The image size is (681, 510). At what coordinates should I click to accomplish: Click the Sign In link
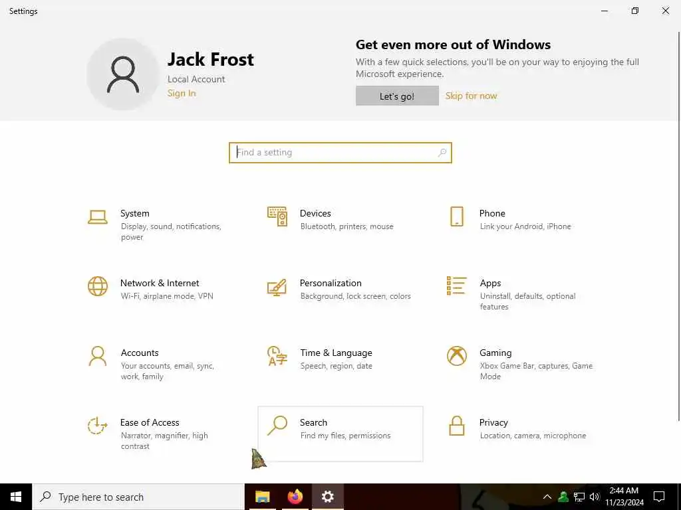click(x=182, y=93)
